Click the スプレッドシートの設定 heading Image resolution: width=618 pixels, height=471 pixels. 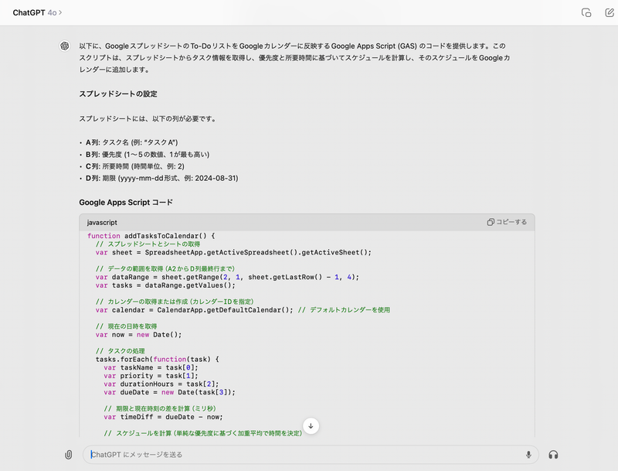tap(118, 94)
